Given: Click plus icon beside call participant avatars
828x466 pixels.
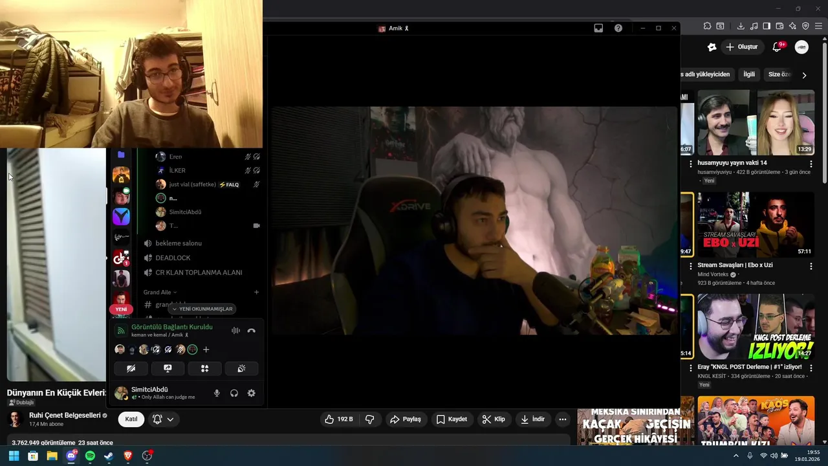Looking at the screenshot, I should (206, 349).
